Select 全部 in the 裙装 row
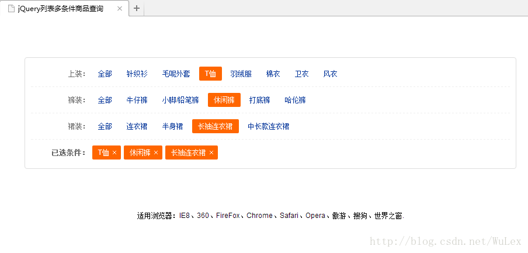 click(105, 126)
